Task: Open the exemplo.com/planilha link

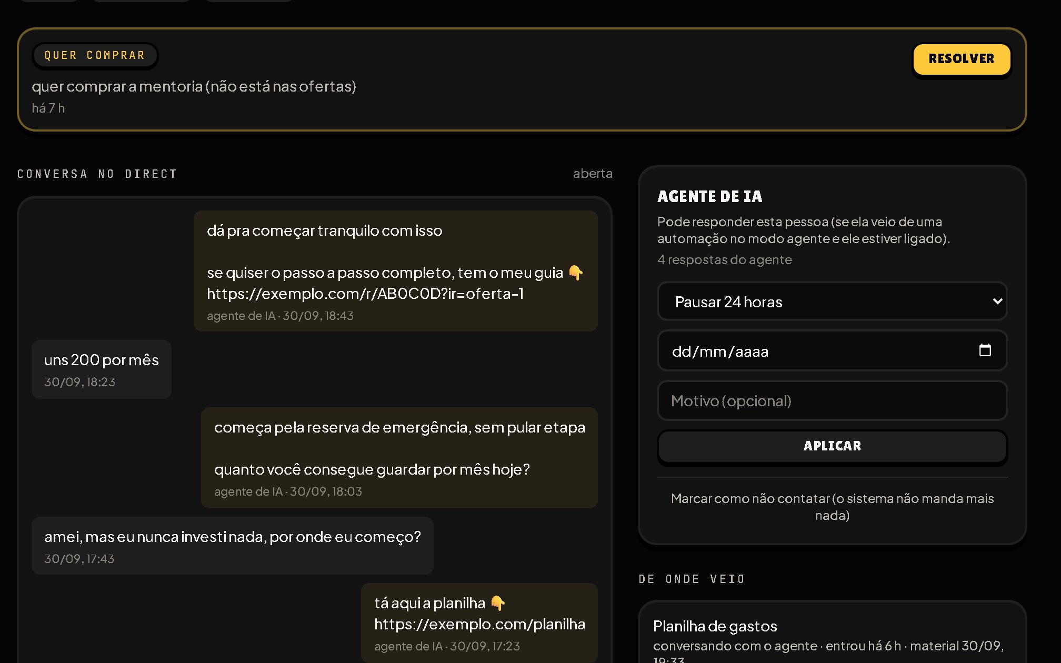Action: (479, 624)
